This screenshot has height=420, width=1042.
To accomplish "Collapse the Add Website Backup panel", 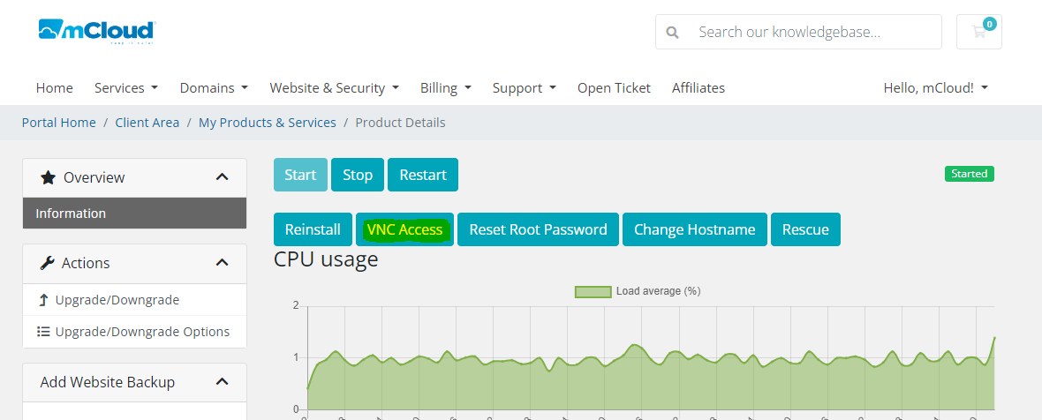I will [222, 382].
